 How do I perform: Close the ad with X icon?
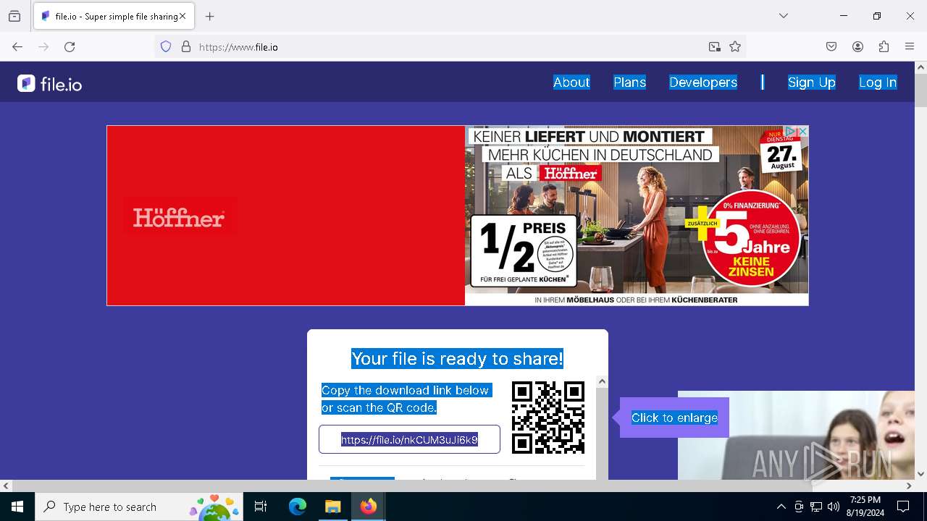802,132
